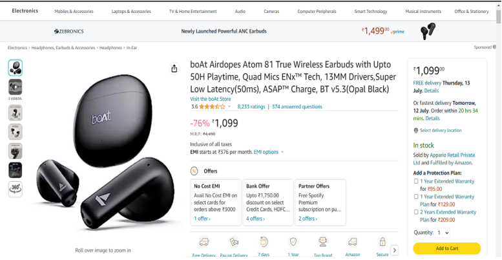Viewport: 502px width, 260px height.
Task: Expand star rating breakdown chevron
Action: tap(229, 107)
